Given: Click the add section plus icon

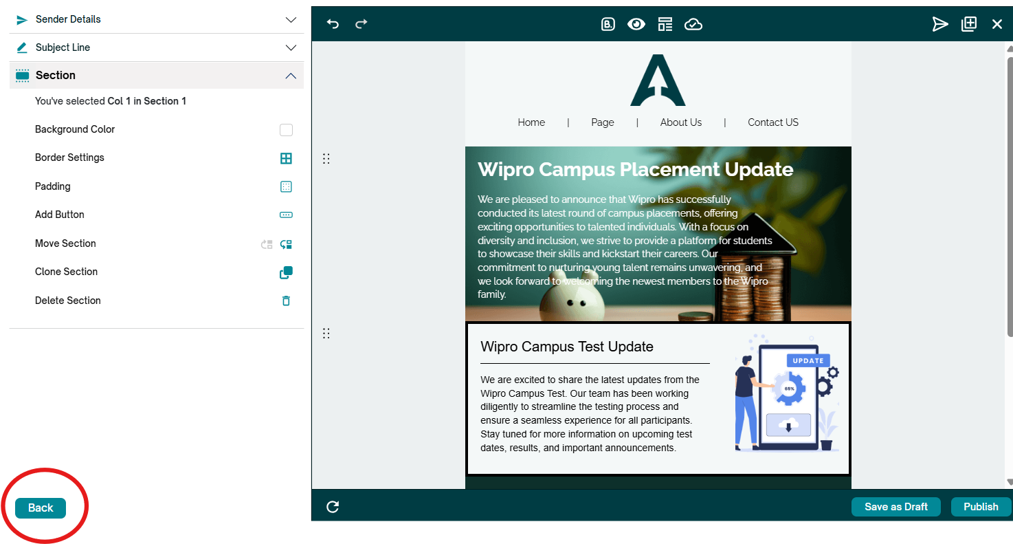Looking at the screenshot, I should (968, 24).
